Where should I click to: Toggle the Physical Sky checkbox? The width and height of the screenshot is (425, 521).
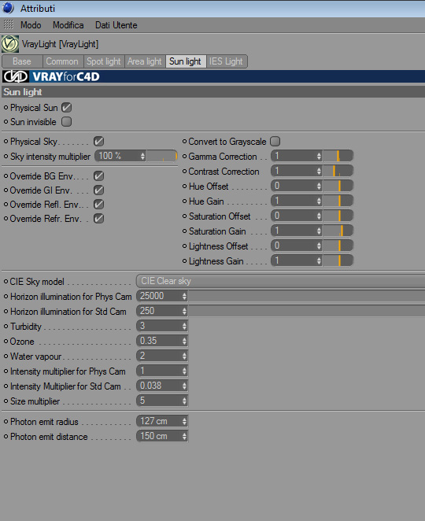pyautogui.click(x=98, y=141)
